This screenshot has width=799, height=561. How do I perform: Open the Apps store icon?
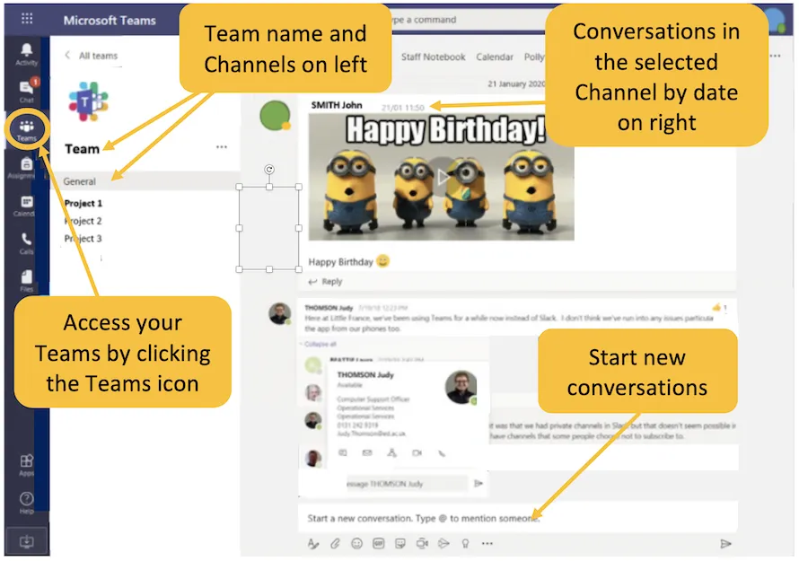point(26,464)
